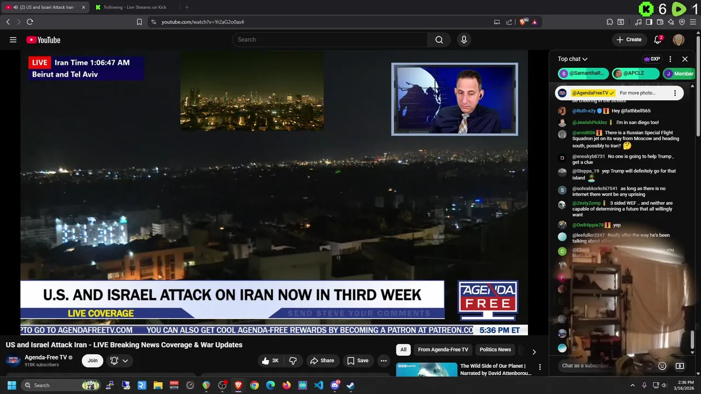The width and height of the screenshot is (701, 394).
Task: Open options for the Attenborough suggested video
Action: (539, 367)
